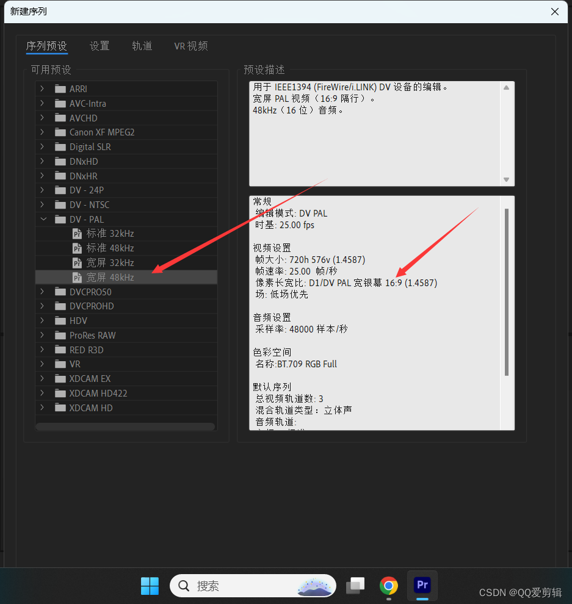Image resolution: width=572 pixels, height=604 pixels.
Task: Close the 新建序列 dialog
Action: (x=555, y=12)
